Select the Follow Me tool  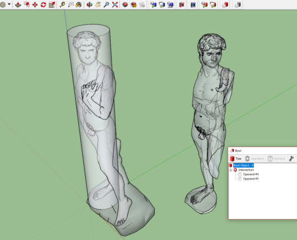pos(26,5)
